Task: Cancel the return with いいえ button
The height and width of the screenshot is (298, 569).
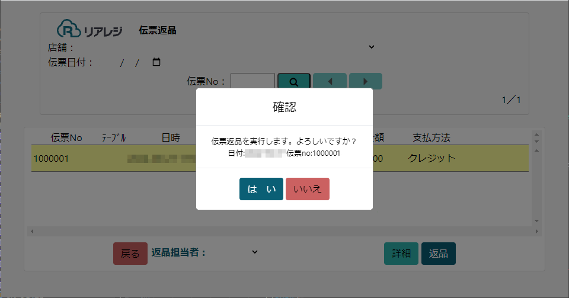Action: pos(308,189)
